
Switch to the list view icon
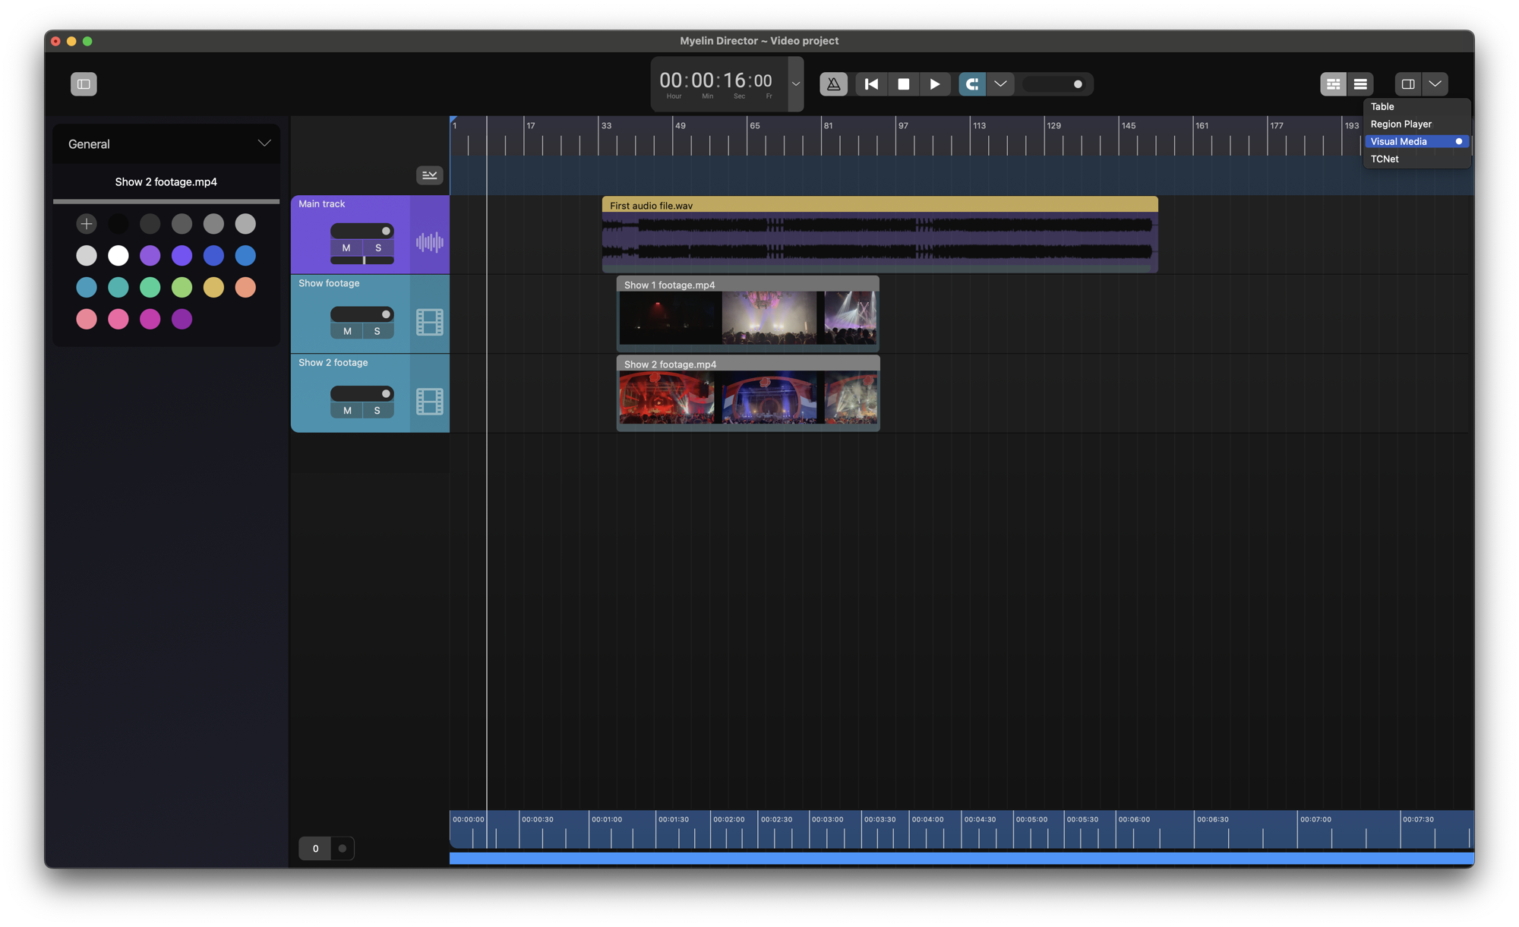(1360, 84)
